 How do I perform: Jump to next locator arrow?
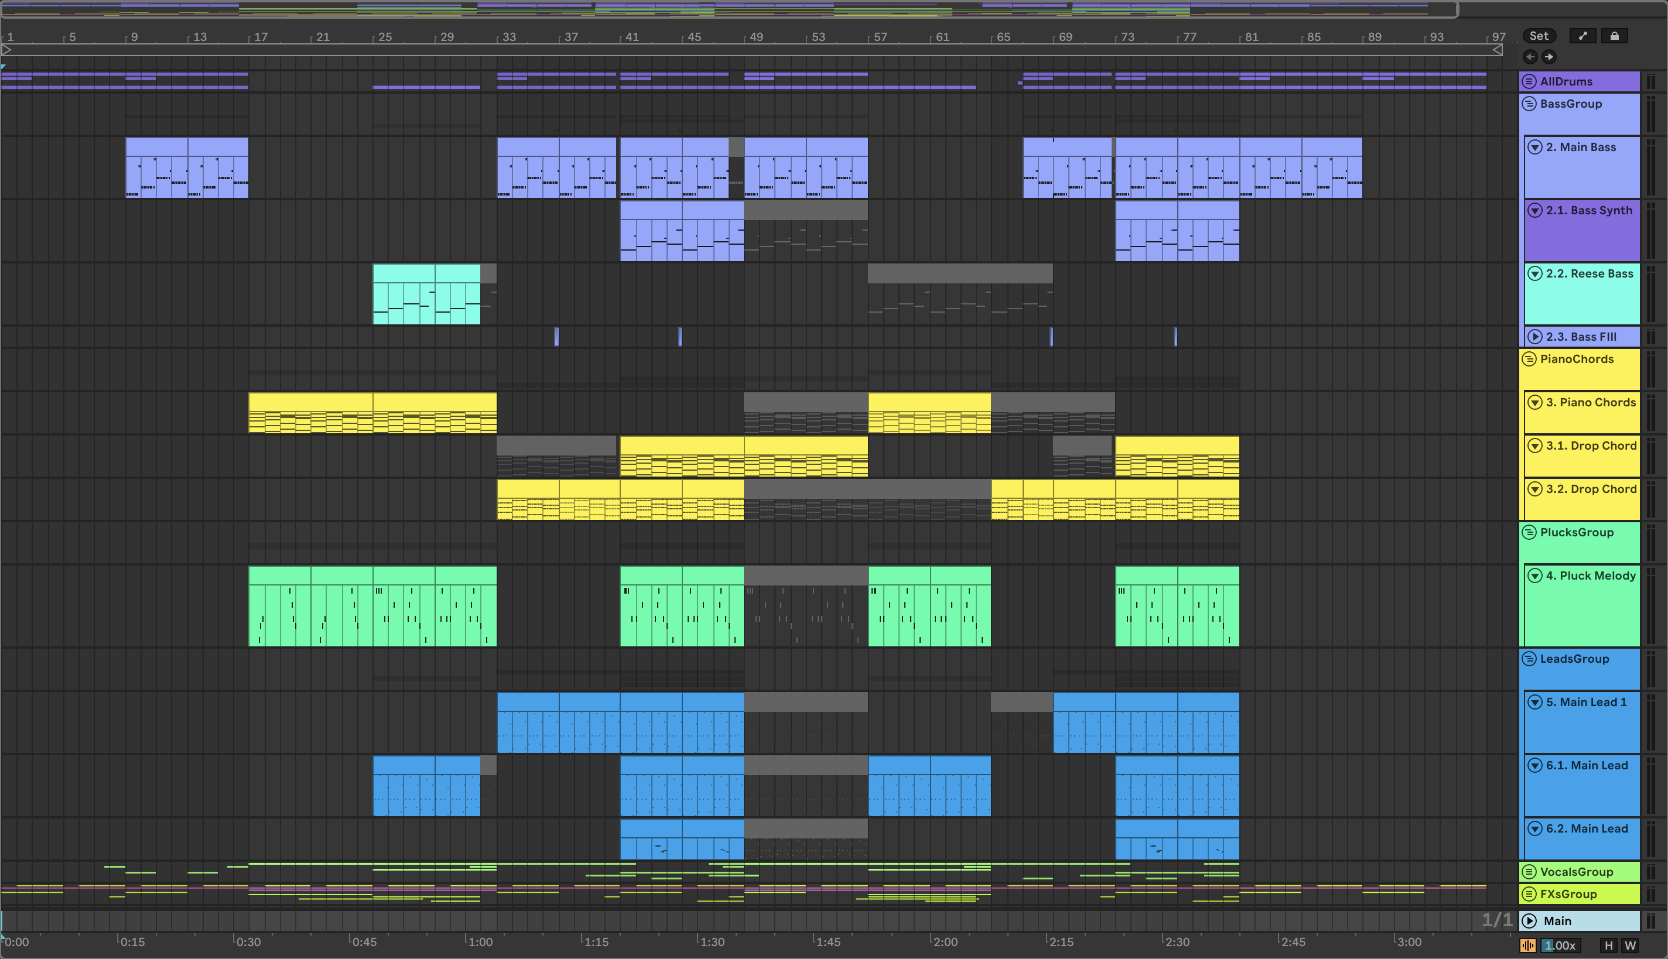1549,57
